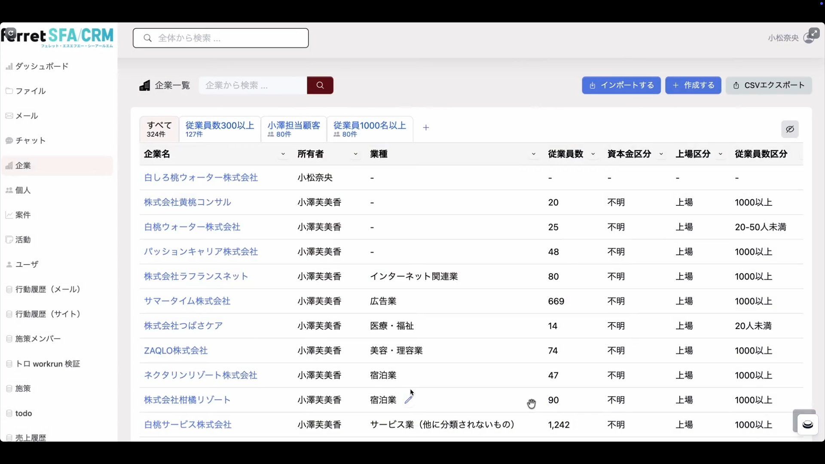Click インターネット関連業 cell
The height and width of the screenshot is (464, 825).
[414, 276]
